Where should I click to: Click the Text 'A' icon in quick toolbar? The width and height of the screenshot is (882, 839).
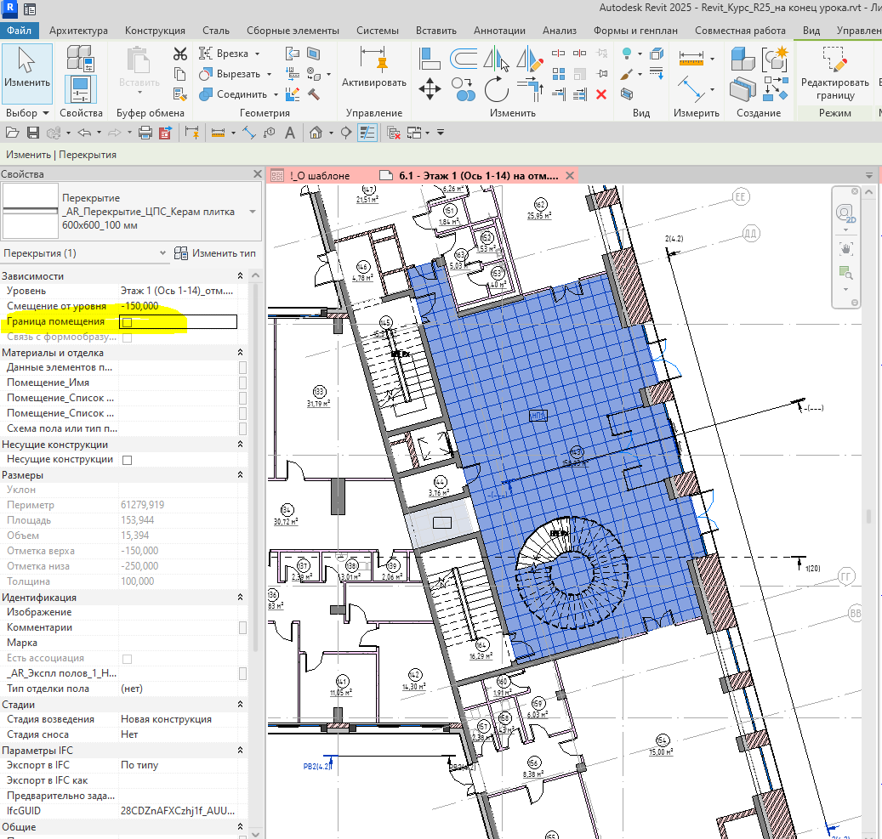[x=290, y=133]
